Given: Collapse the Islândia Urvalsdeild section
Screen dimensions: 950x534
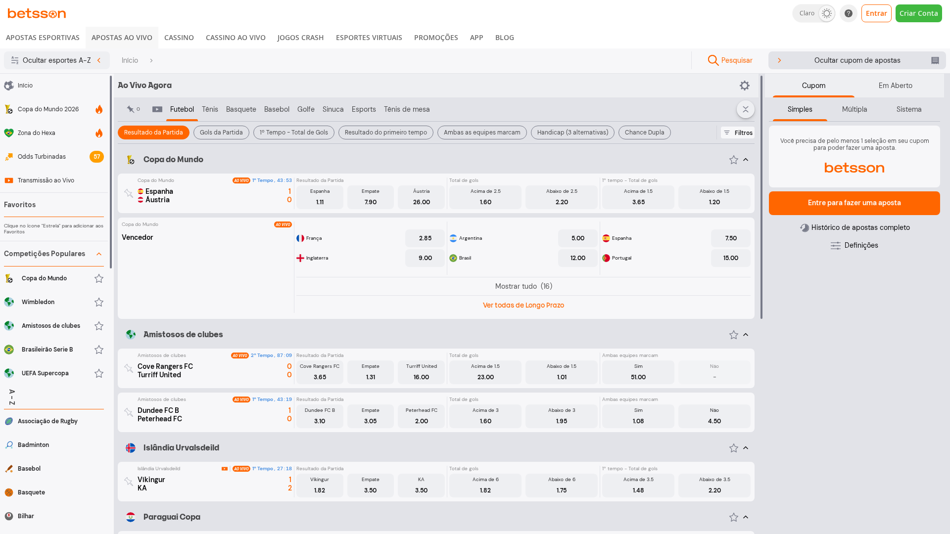Looking at the screenshot, I should pos(746,448).
